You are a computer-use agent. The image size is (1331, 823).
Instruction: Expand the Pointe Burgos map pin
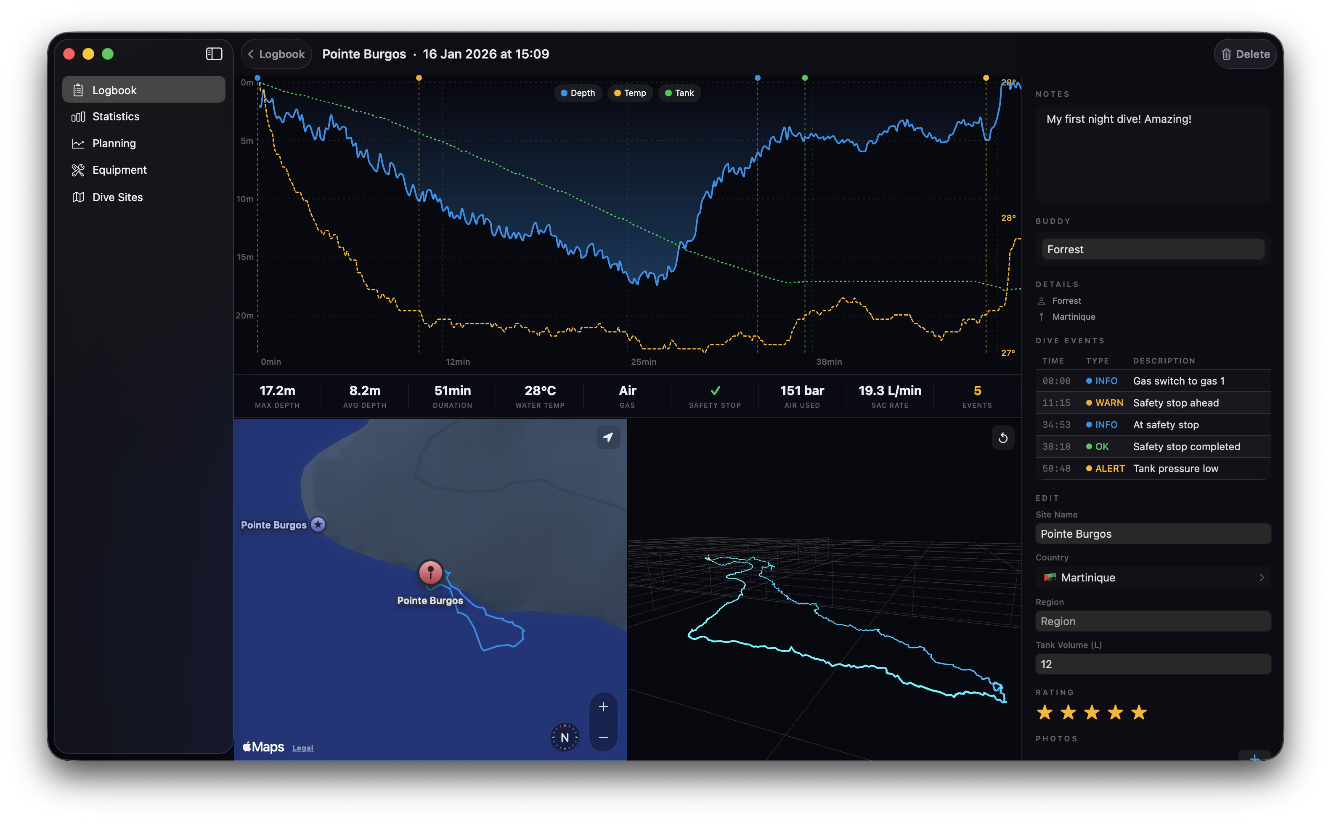(x=430, y=573)
